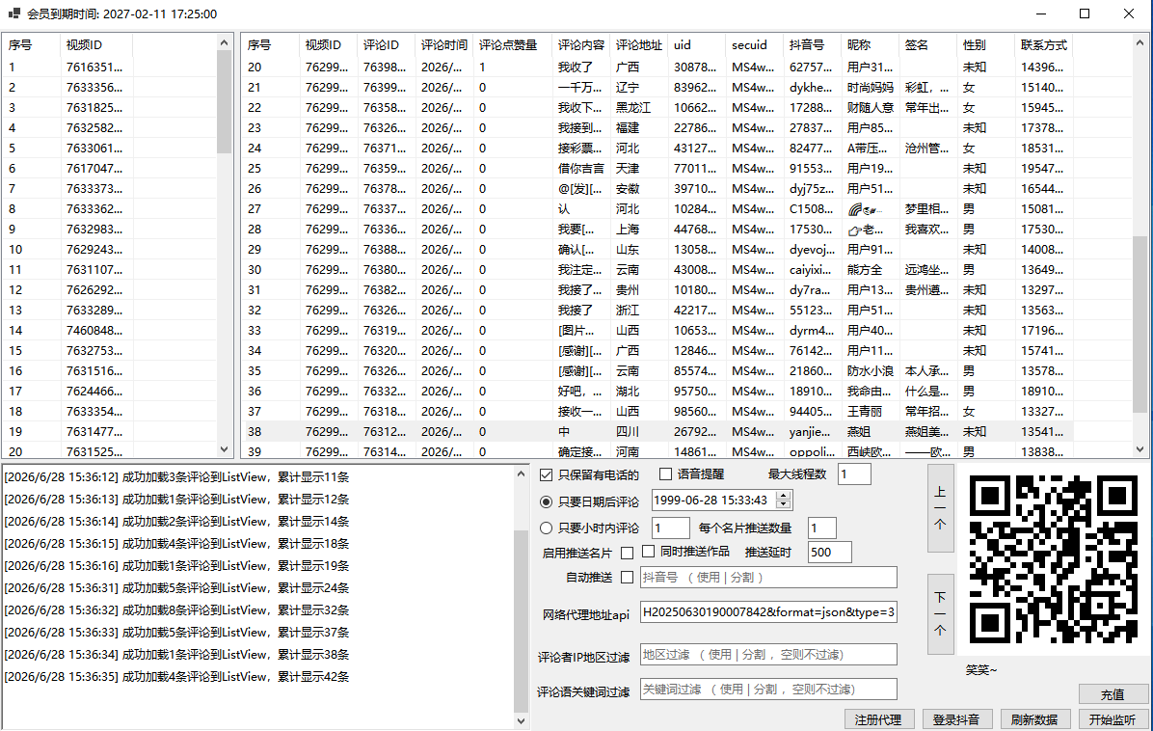The image size is (1153, 731).
Task: Select comment row with nickname 时尚妈妈
Action: tap(657, 87)
